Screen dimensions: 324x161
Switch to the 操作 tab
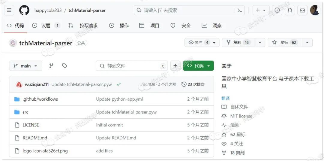pyautogui.click(x=119, y=26)
